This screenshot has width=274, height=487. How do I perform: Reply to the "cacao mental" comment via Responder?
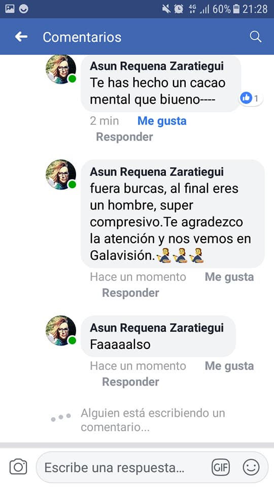click(x=124, y=136)
